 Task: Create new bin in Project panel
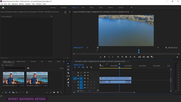54,92
